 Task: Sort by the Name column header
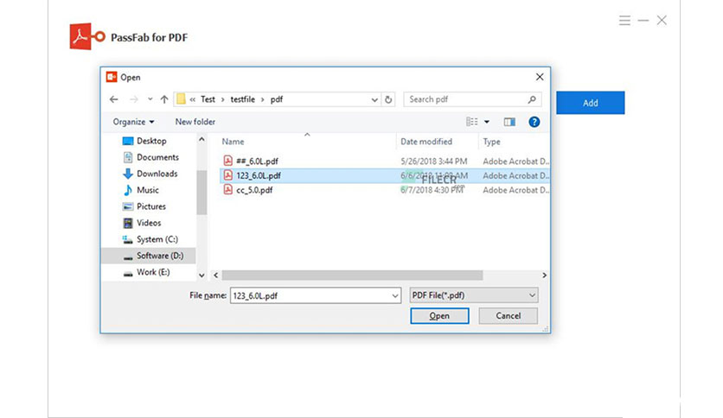click(x=233, y=142)
